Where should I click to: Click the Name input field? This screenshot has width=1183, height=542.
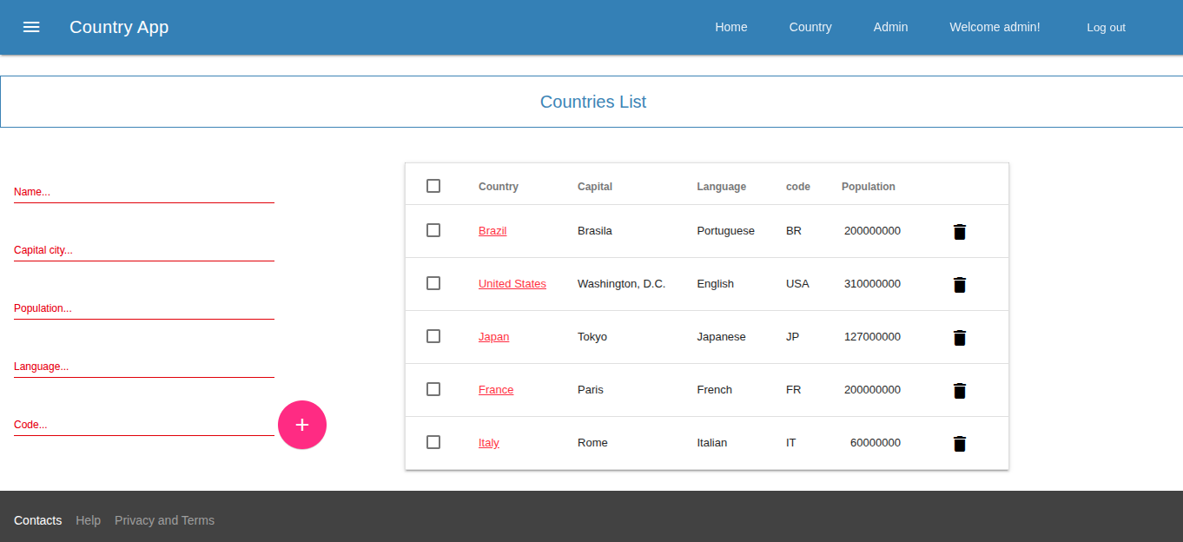tap(143, 192)
